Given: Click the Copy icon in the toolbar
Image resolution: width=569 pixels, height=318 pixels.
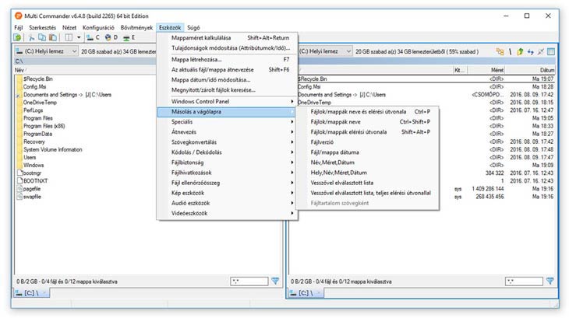Looking at the screenshot, I should click(x=42, y=37).
